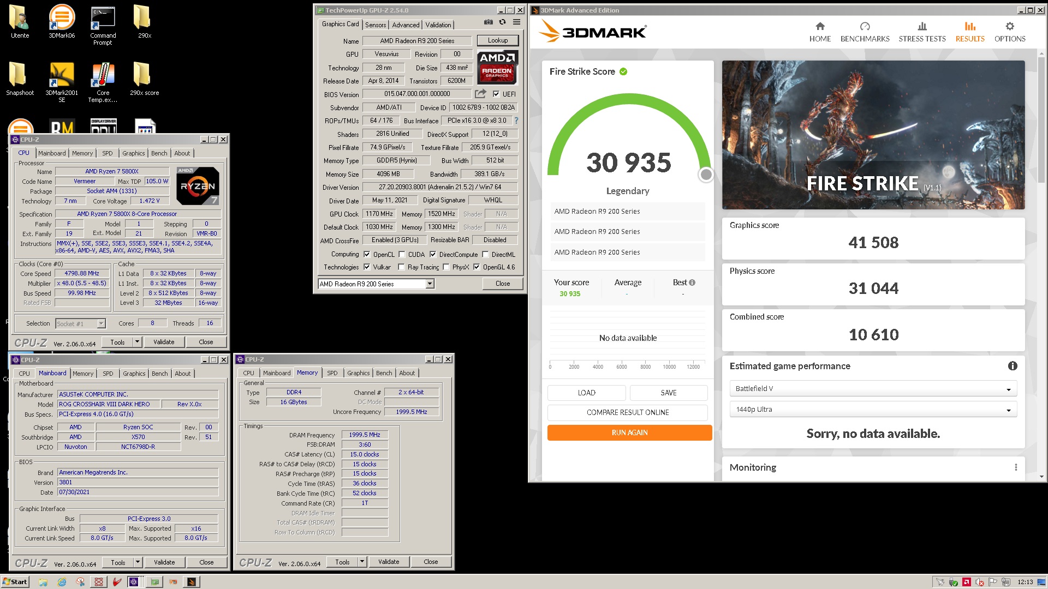
Task: Open the 1440p Ultra preset dropdown
Action: (x=873, y=410)
